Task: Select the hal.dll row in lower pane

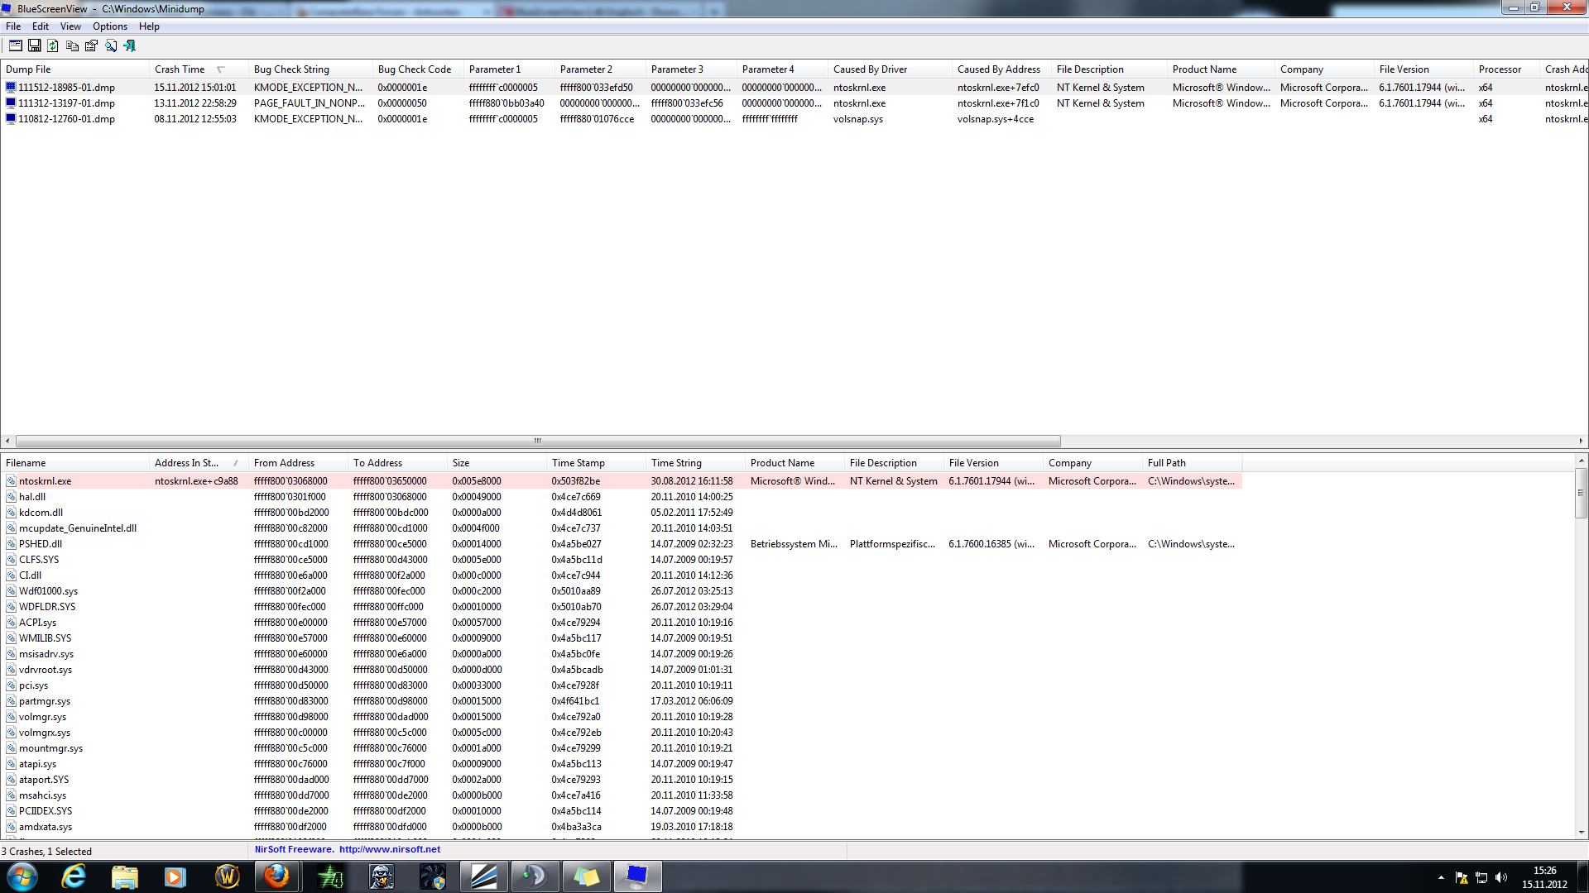Action: pyautogui.click(x=32, y=497)
